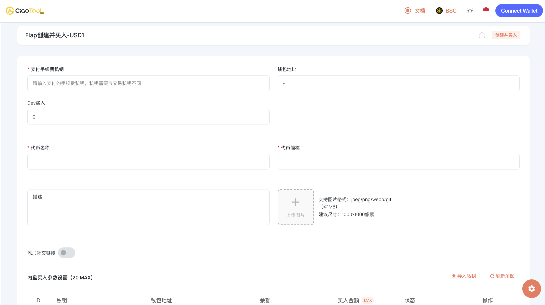Open the help icon beside 创建并买入
The image size is (545, 305).
point(482,35)
